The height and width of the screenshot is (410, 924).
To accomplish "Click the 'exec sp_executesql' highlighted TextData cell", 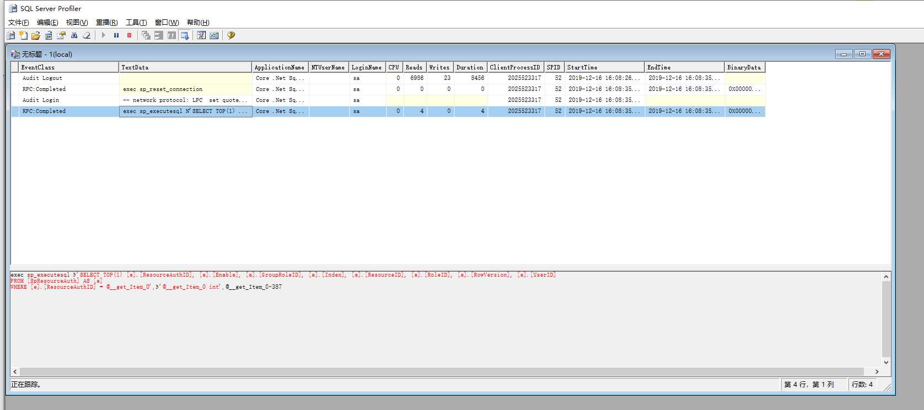I will (x=185, y=111).
